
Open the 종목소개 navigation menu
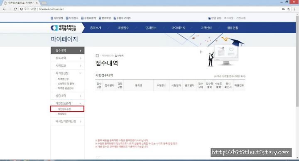(x=96, y=28)
